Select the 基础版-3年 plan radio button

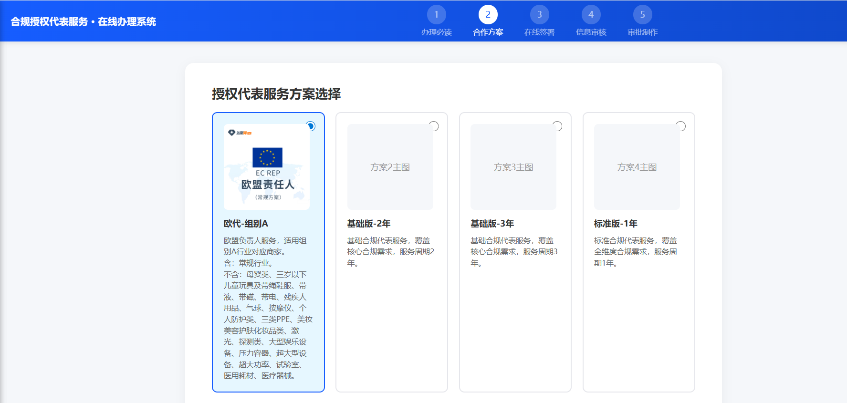[557, 126]
